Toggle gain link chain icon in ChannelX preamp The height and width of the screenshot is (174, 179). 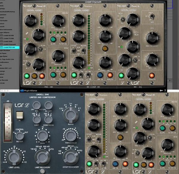tap(27, 33)
